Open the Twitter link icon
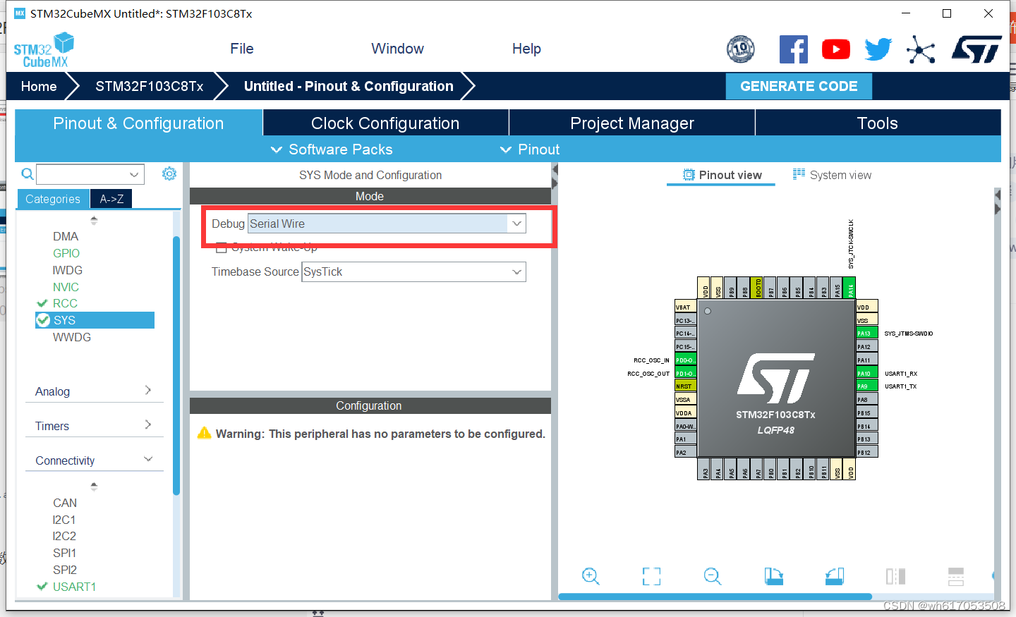 point(878,49)
